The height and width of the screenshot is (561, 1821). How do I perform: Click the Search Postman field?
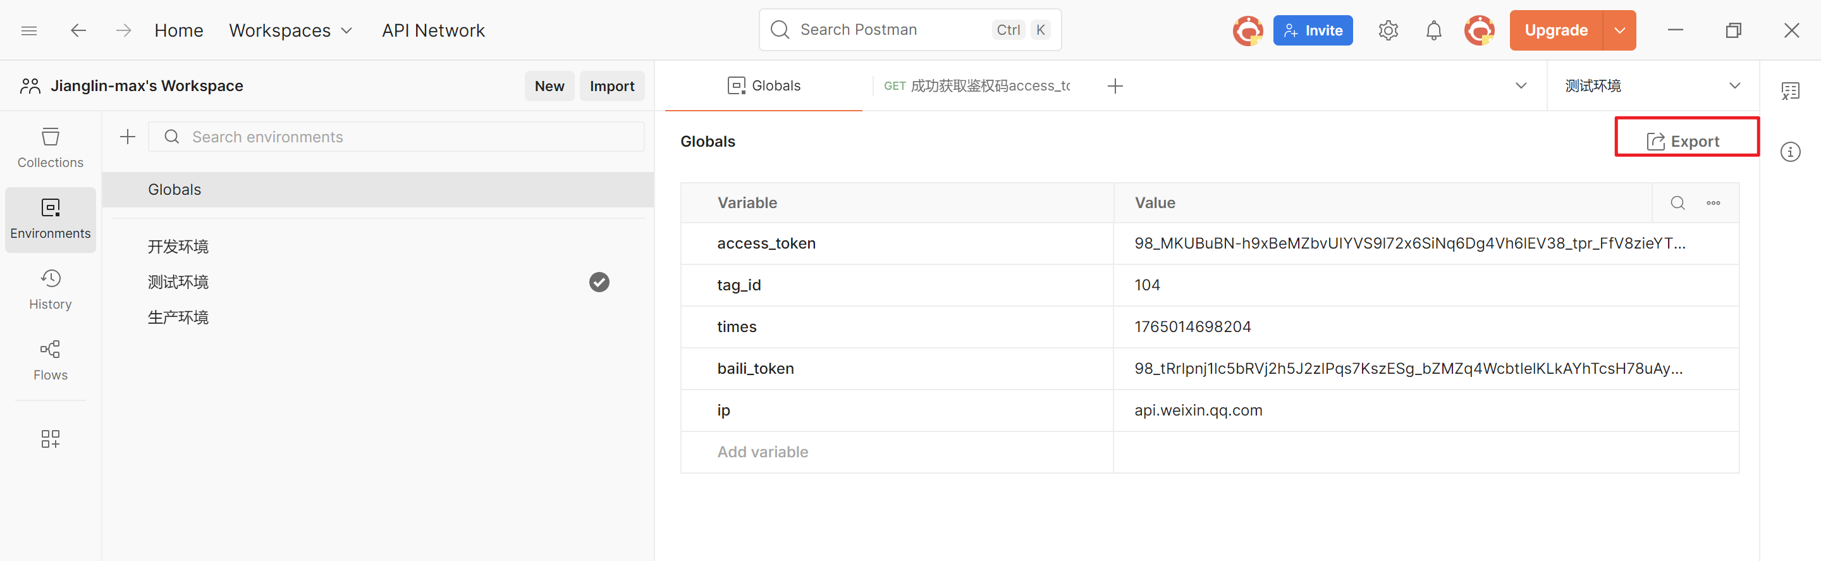(x=910, y=30)
